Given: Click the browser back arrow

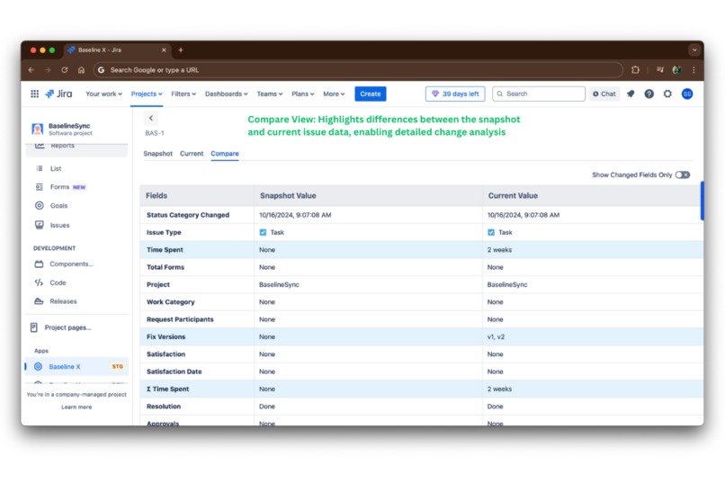Looking at the screenshot, I should tap(31, 70).
